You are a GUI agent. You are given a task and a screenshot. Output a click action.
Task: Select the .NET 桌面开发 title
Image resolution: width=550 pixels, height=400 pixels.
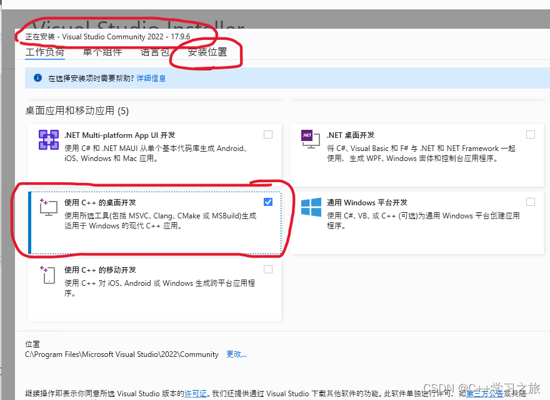point(351,135)
